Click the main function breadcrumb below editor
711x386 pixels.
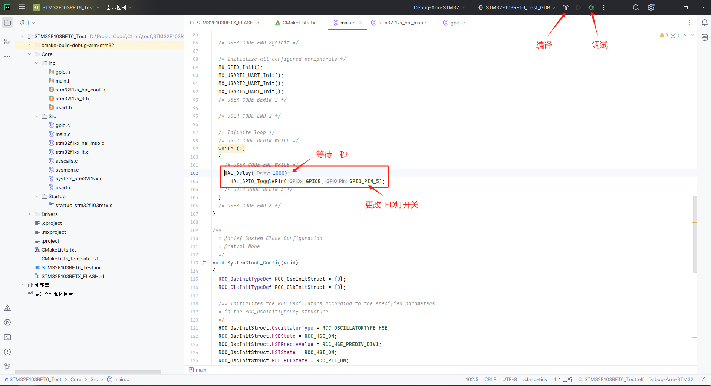pyautogui.click(x=198, y=370)
